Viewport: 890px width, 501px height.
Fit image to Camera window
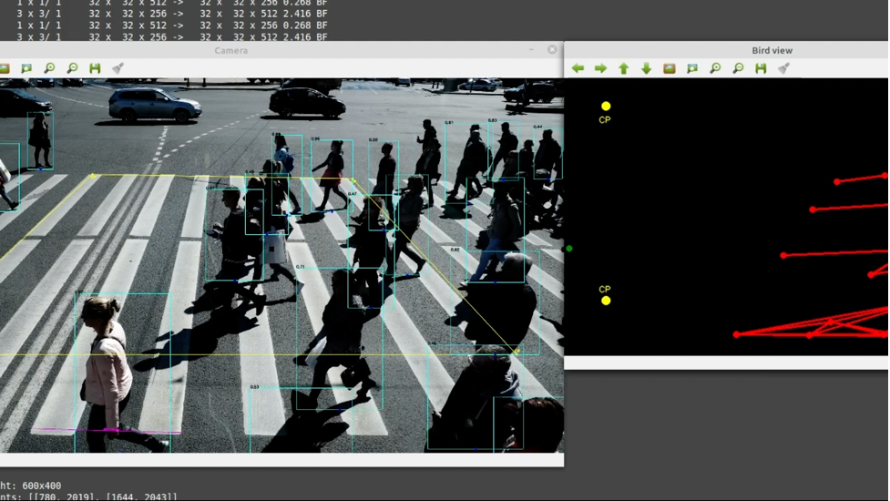pyautogui.click(x=26, y=68)
